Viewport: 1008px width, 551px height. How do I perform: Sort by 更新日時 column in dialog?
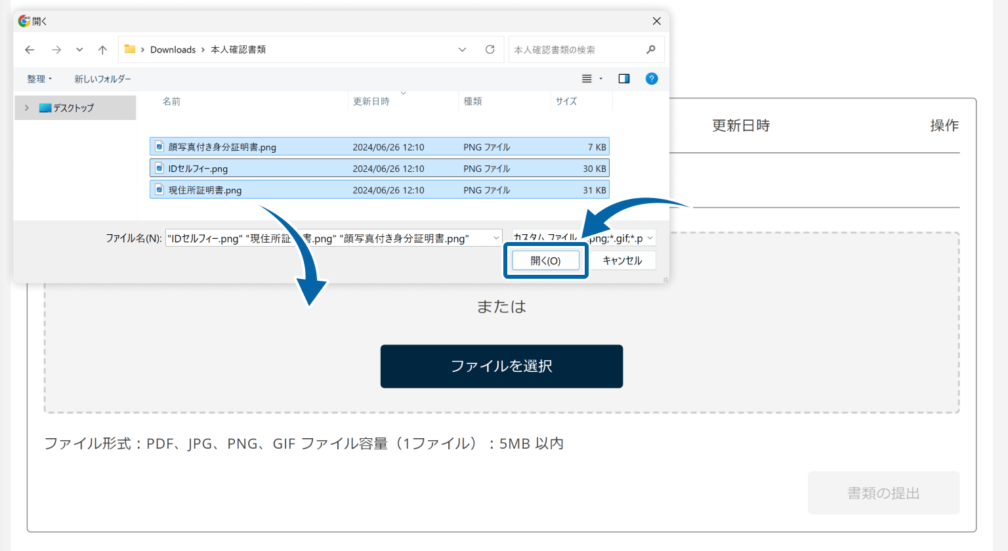click(371, 101)
